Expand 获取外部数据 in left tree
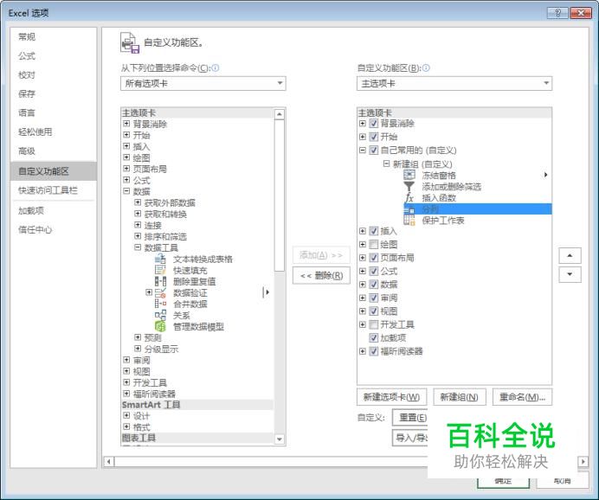599x500 pixels. point(138,202)
